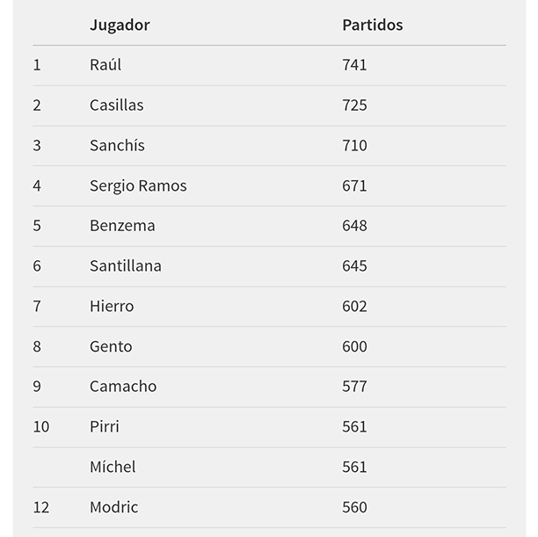The height and width of the screenshot is (537, 538).
Task: Click Raúl's match count 741
Action: pyautogui.click(x=354, y=65)
